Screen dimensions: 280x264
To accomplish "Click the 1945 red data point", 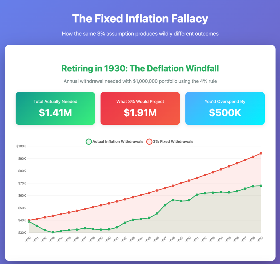I will click(x=149, y=193).
